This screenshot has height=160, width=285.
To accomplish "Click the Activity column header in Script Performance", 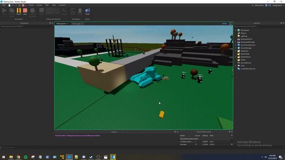I will click(205, 136).
